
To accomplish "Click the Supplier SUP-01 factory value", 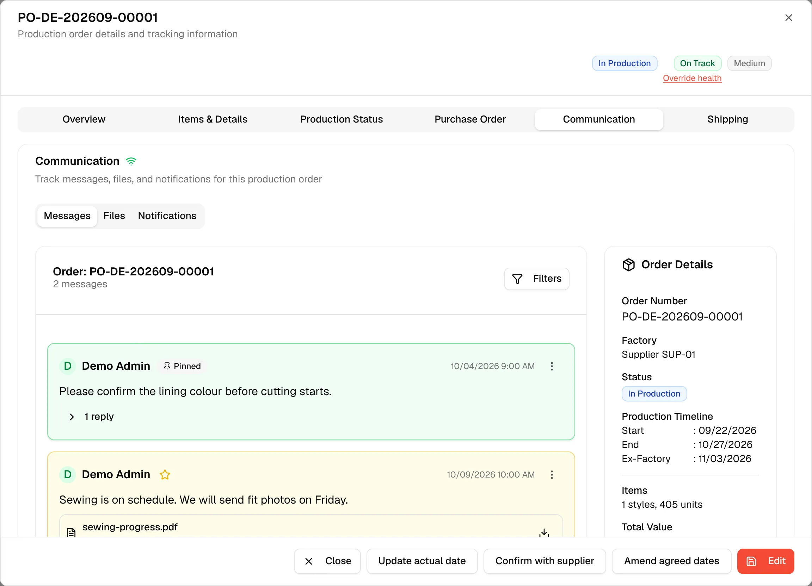I will (658, 354).
